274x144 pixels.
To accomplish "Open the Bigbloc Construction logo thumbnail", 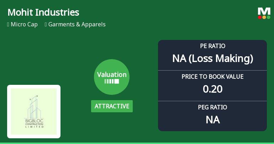I will point(34,112).
